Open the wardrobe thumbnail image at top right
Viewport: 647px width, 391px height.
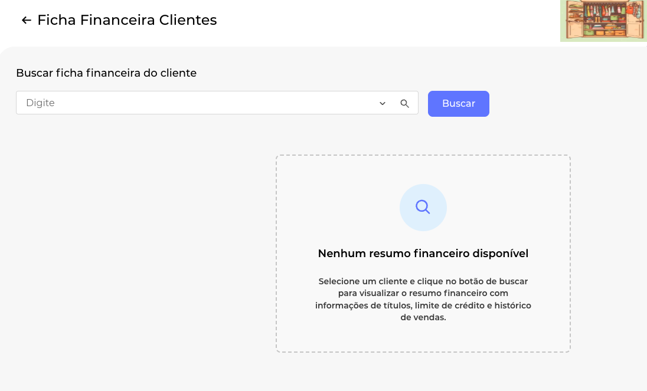603,21
